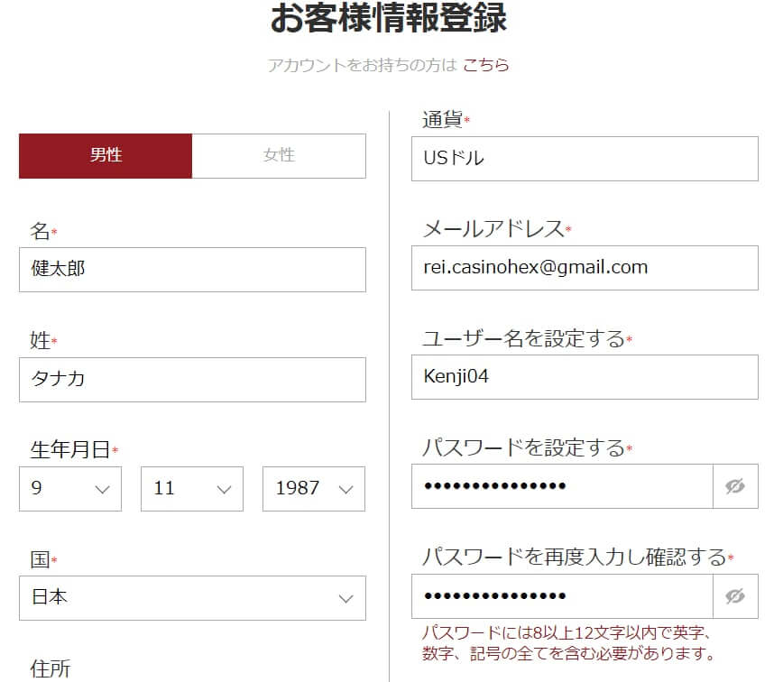783x682 pixels.
Task: Click the アカウントをお持ちの方は text
Action: (362, 65)
